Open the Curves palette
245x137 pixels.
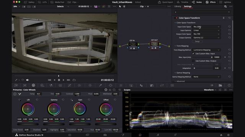pyautogui.click(x=69, y=85)
